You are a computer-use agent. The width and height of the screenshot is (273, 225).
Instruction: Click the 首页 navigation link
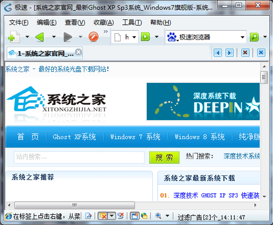coord(28,137)
